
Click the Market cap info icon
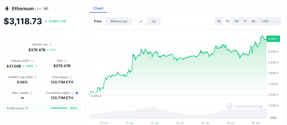click(x=50, y=45)
